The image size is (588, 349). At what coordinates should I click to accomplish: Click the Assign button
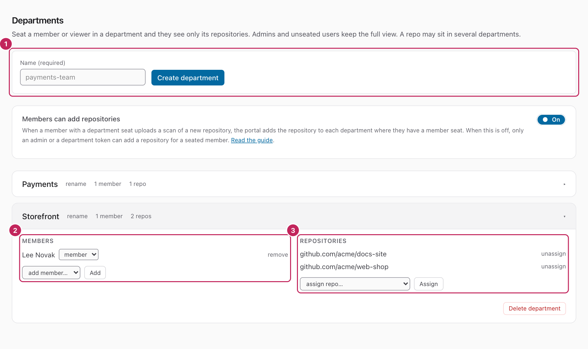pyautogui.click(x=429, y=284)
